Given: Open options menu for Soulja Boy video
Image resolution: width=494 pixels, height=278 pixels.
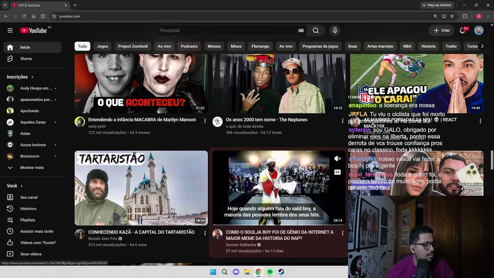Looking at the screenshot, I should pyautogui.click(x=342, y=233).
